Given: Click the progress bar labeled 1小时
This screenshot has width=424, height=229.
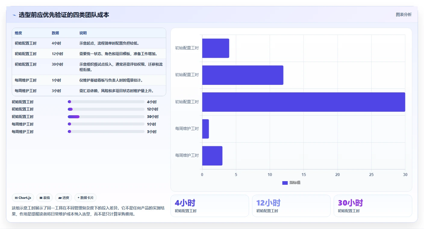Looking at the screenshot, I should coord(106,124).
